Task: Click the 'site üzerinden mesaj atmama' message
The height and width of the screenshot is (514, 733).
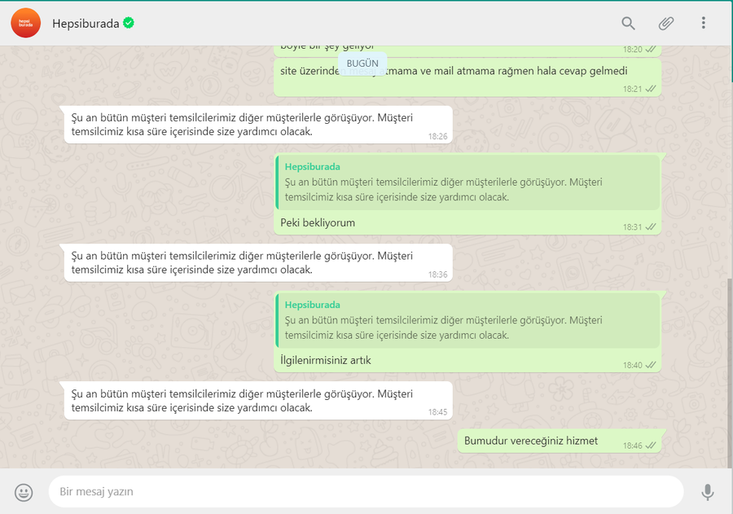Action: (x=467, y=77)
